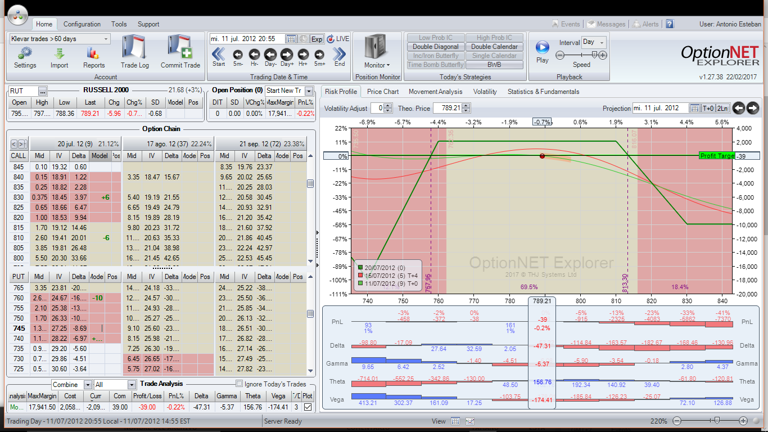Click the calendar icon beside trading date
768x432 pixels.
(x=291, y=39)
